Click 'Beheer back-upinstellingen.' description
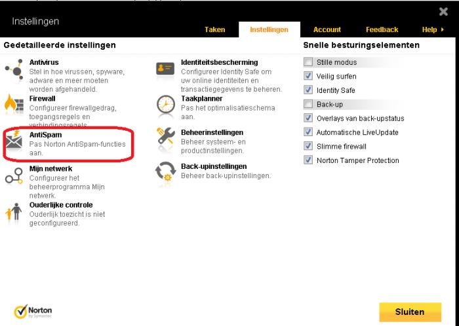459x326 pixels. tap(226, 175)
